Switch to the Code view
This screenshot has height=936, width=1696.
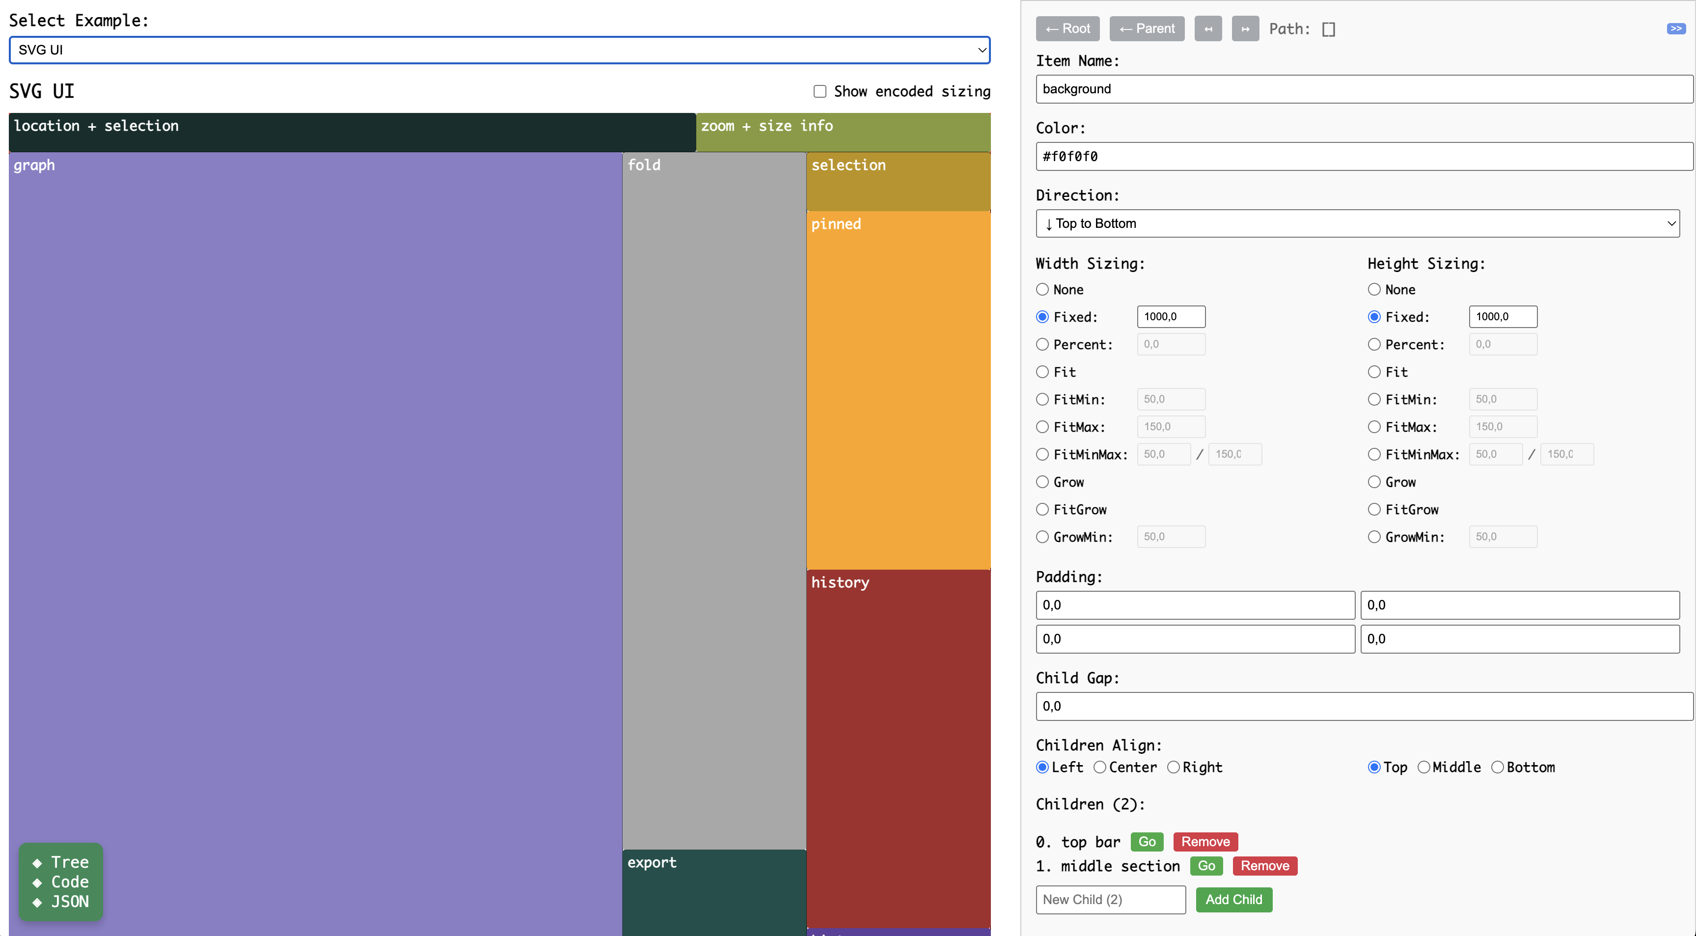pyautogui.click(x=69, y=882)
